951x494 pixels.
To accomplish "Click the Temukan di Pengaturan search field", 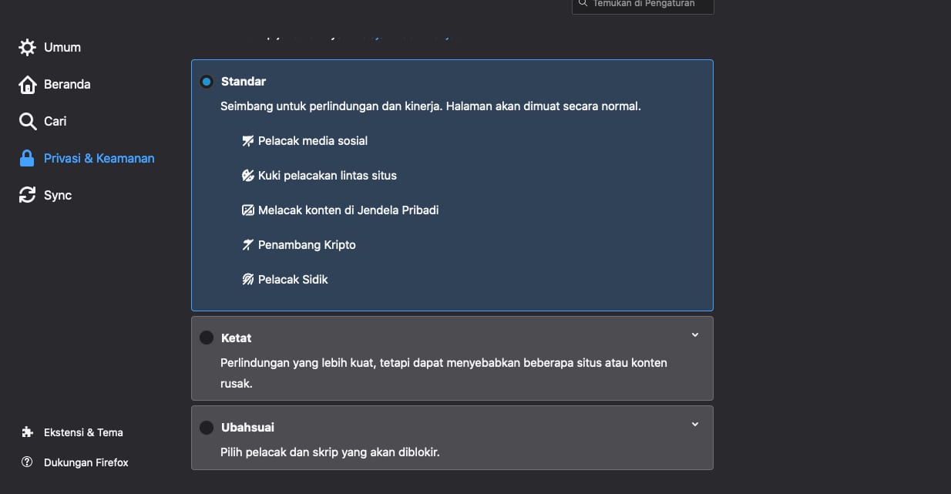I will click(643, 5).
